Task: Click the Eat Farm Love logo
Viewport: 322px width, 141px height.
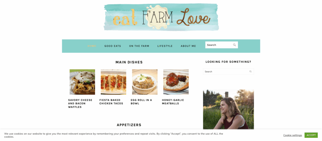Action: (x=161, y=17)
